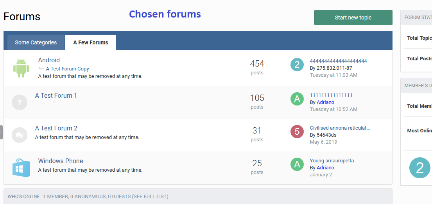View Adriano's profile under 111111111111111 topic

[x=325, y=102]
